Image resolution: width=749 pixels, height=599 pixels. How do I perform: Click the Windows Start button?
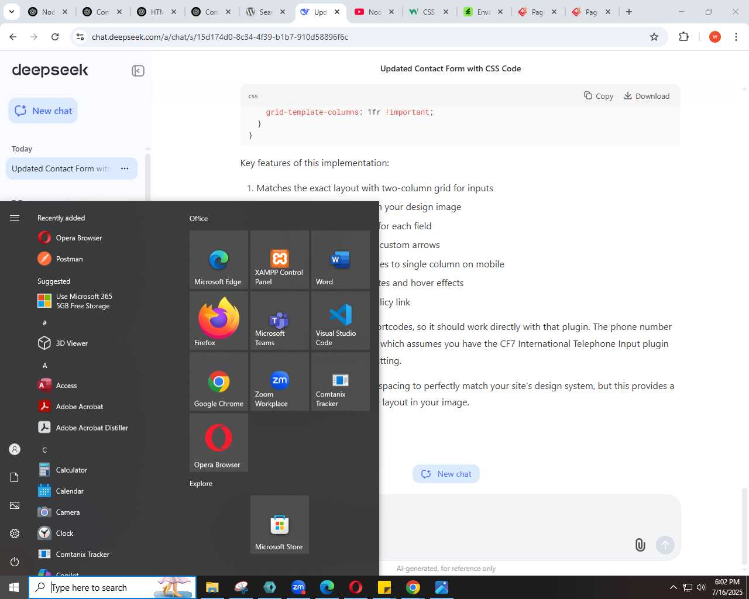tap(14, 587)
